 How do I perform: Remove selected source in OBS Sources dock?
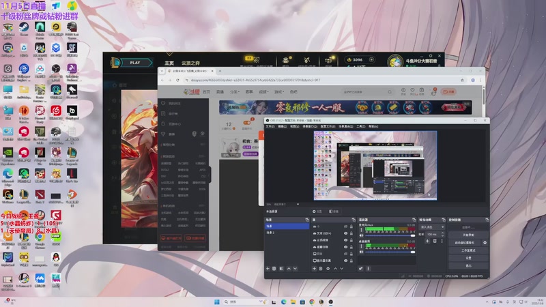pyautogui.click(x=321, y=268)
